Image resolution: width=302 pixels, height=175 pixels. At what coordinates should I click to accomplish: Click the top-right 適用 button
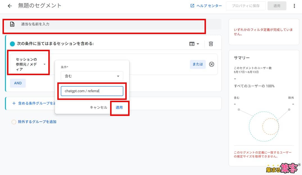[277, 6]
